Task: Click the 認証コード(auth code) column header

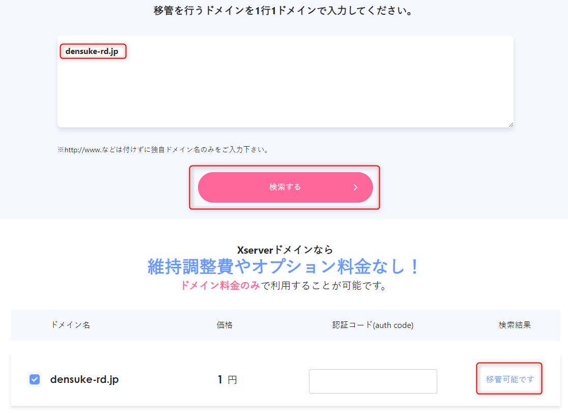Action: point(373,325)
